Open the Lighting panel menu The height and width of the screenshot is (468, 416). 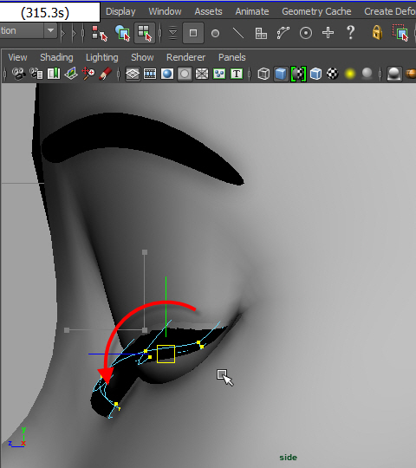click(x=101, y=57)
